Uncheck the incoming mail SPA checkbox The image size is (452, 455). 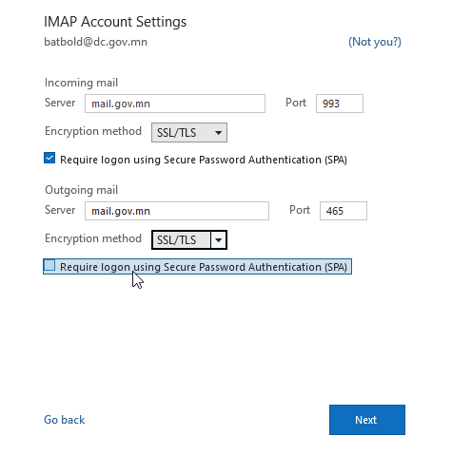[x=49, y=158]
